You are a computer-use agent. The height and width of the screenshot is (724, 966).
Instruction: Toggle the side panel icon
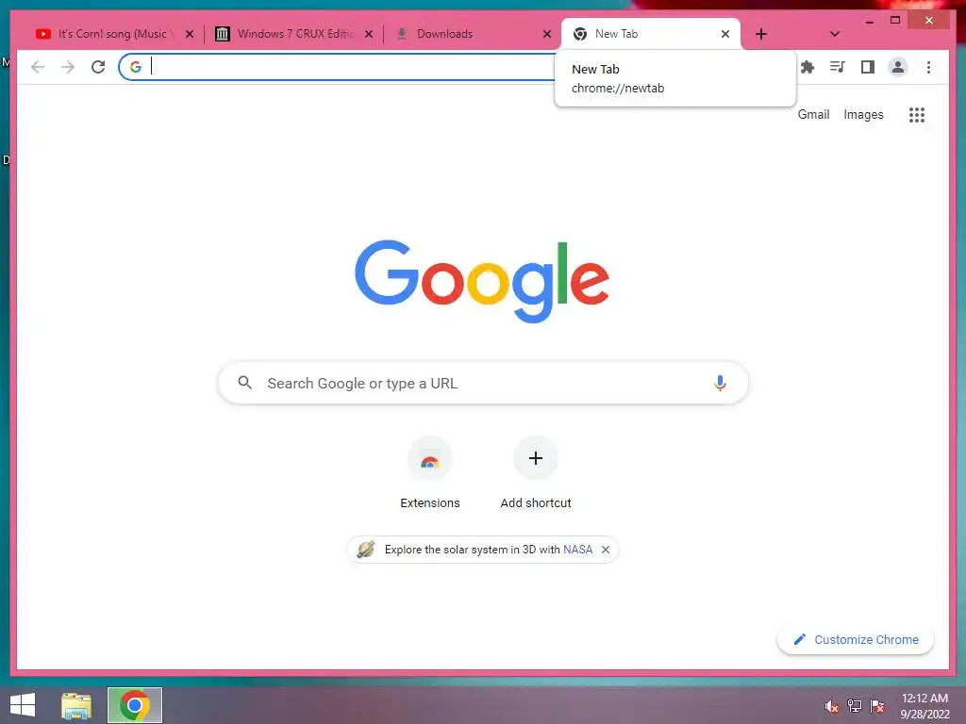click(x=868, y=67)
